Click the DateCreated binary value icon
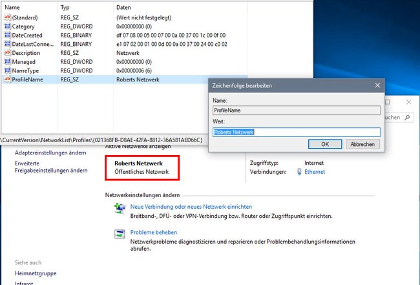The width and height of the screenshot is (420, 285). [7, 35]
